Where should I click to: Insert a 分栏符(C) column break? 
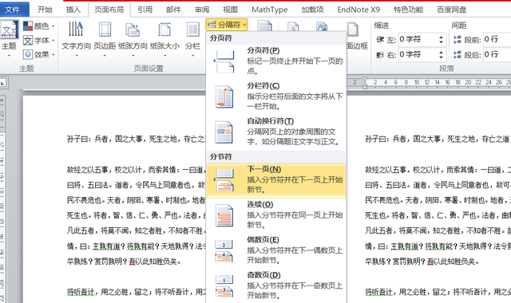pos(276,96)
